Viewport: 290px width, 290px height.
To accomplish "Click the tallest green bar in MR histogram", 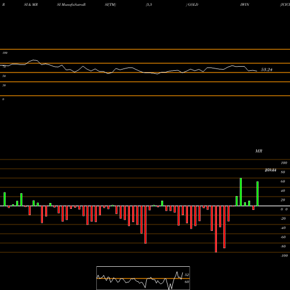I will tap(241, 192).
